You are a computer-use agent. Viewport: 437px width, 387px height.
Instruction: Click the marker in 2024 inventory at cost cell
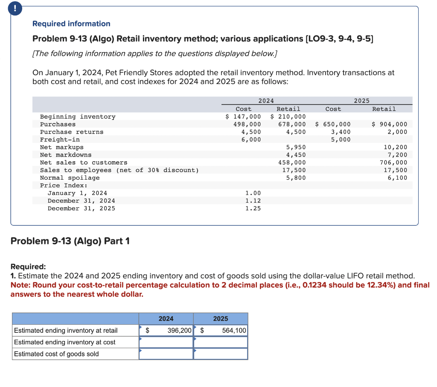141,339
